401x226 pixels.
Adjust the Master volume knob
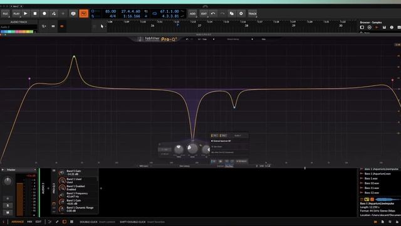[x=8, y=181]
